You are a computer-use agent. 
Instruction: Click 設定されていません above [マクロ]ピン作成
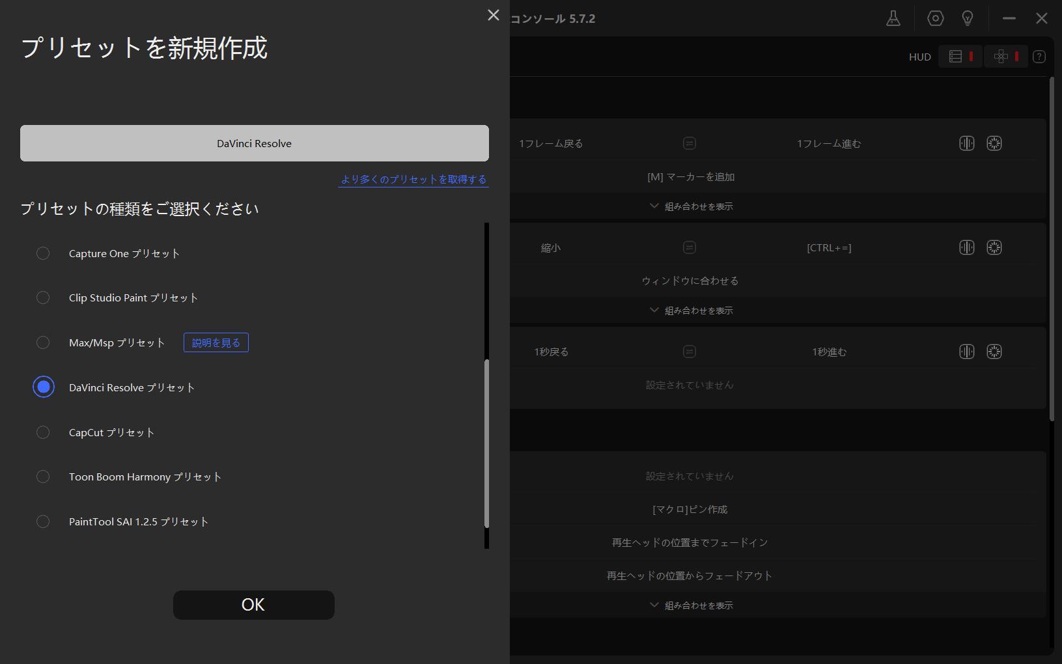pyautogui.click(x=690, y=476)
